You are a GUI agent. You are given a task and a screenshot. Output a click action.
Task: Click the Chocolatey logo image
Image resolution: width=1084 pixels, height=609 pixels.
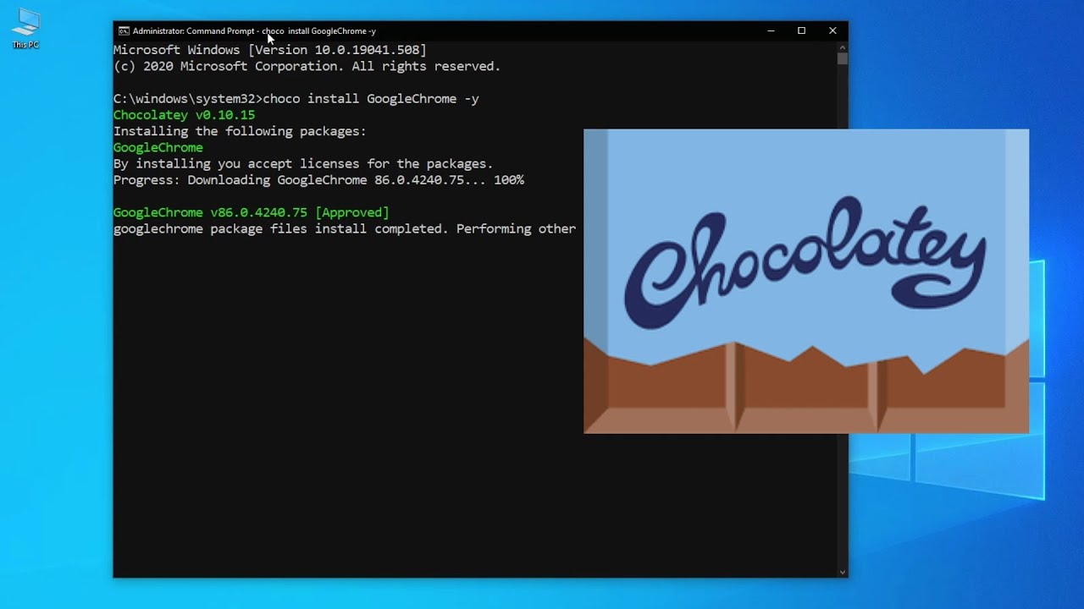click(806, 281)
